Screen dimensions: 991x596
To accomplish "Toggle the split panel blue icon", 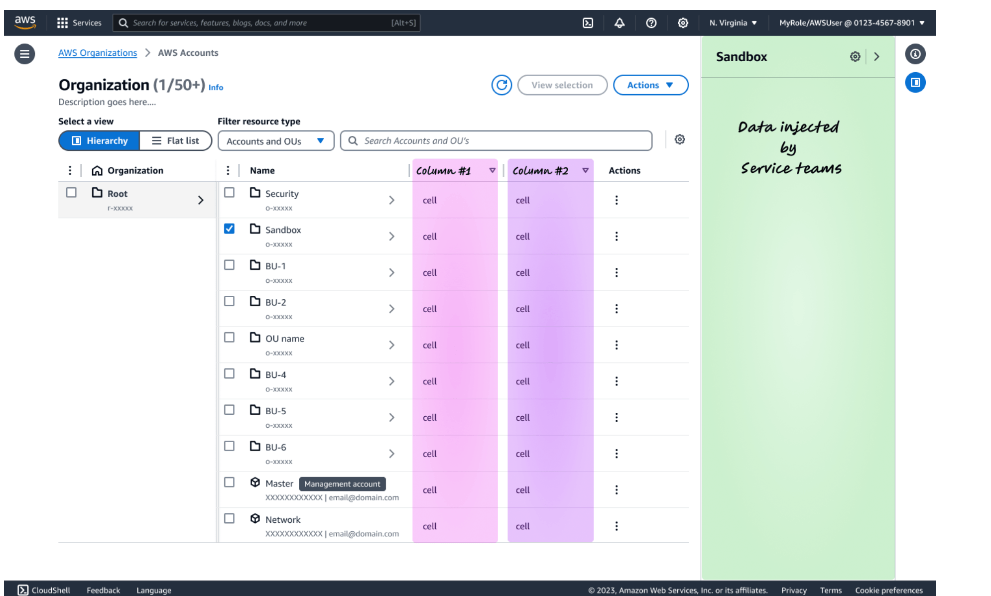I will click(x=915, y=82).
